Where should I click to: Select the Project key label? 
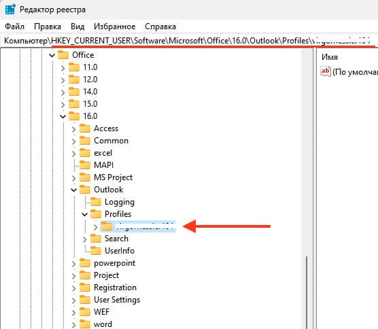click(x=106, y=275)
